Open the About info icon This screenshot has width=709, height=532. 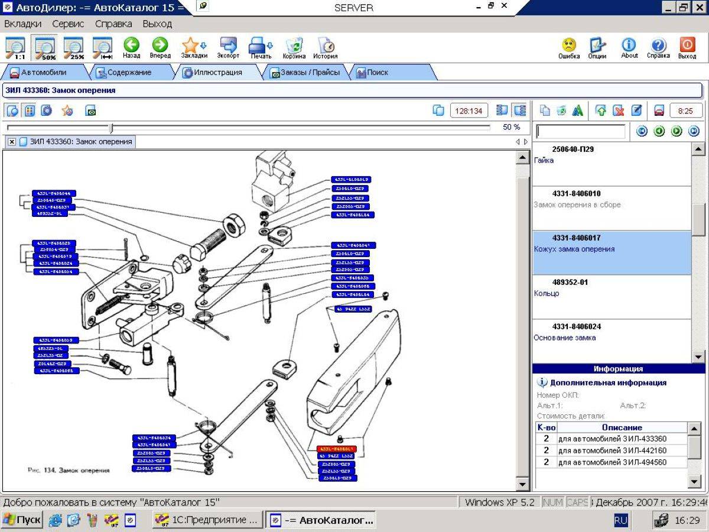coord(629,48)
